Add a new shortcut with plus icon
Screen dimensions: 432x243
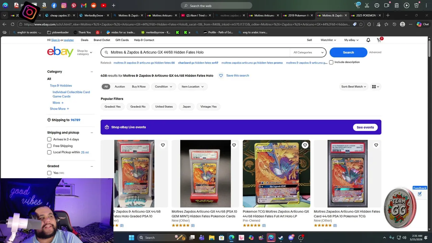click(113, 5)
